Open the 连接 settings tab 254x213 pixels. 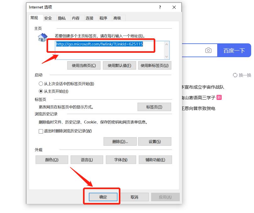(x=90, y=18)
